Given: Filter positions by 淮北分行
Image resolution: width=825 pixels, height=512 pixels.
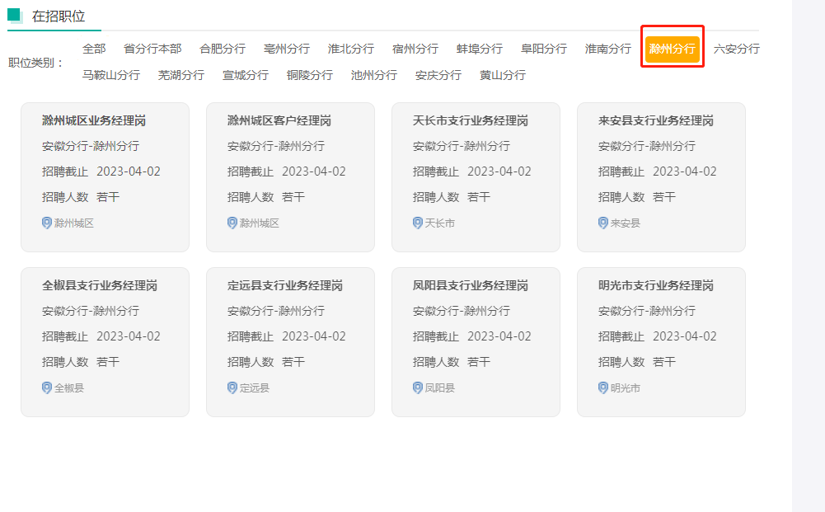Looking at the screenshot, I should (351, 49).
